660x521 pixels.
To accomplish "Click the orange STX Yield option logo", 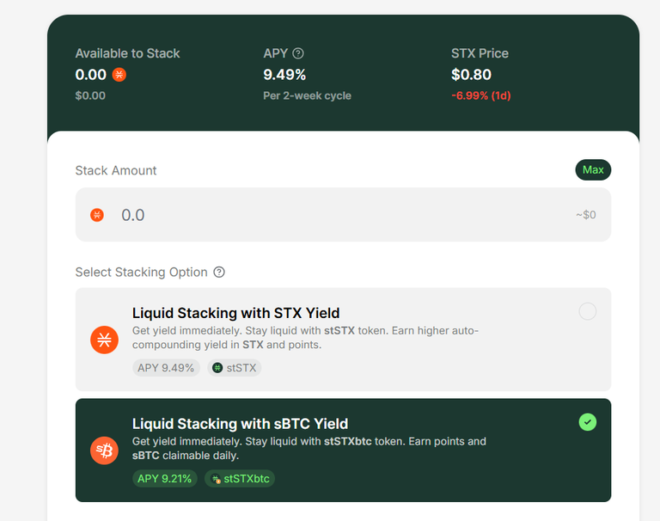I will click(104, 340).
